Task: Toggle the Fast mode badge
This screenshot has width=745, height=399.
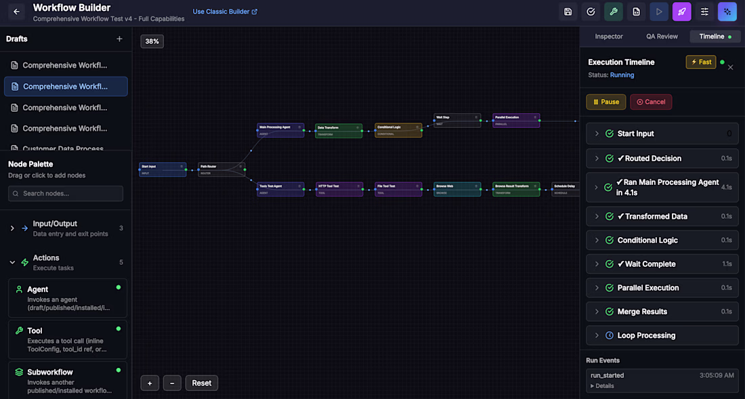Action: (x=701, y=62)
